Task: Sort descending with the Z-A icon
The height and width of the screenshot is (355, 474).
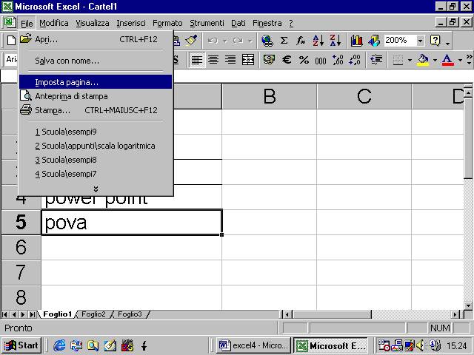Action: (334, 41)
